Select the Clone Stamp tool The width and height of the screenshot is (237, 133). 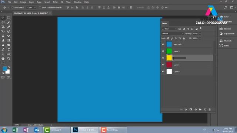(3, 36)
